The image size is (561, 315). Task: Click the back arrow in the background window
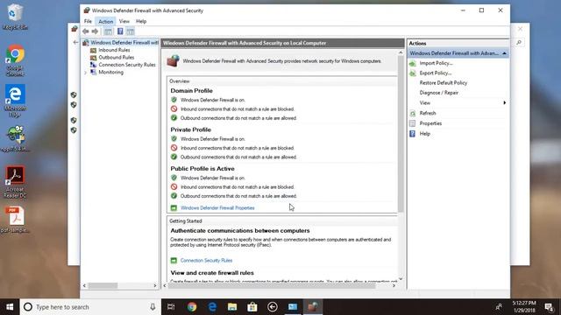pos(75,42)
